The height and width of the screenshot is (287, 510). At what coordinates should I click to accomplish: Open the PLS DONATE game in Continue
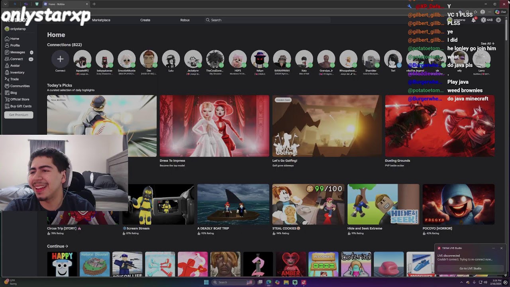323,264
